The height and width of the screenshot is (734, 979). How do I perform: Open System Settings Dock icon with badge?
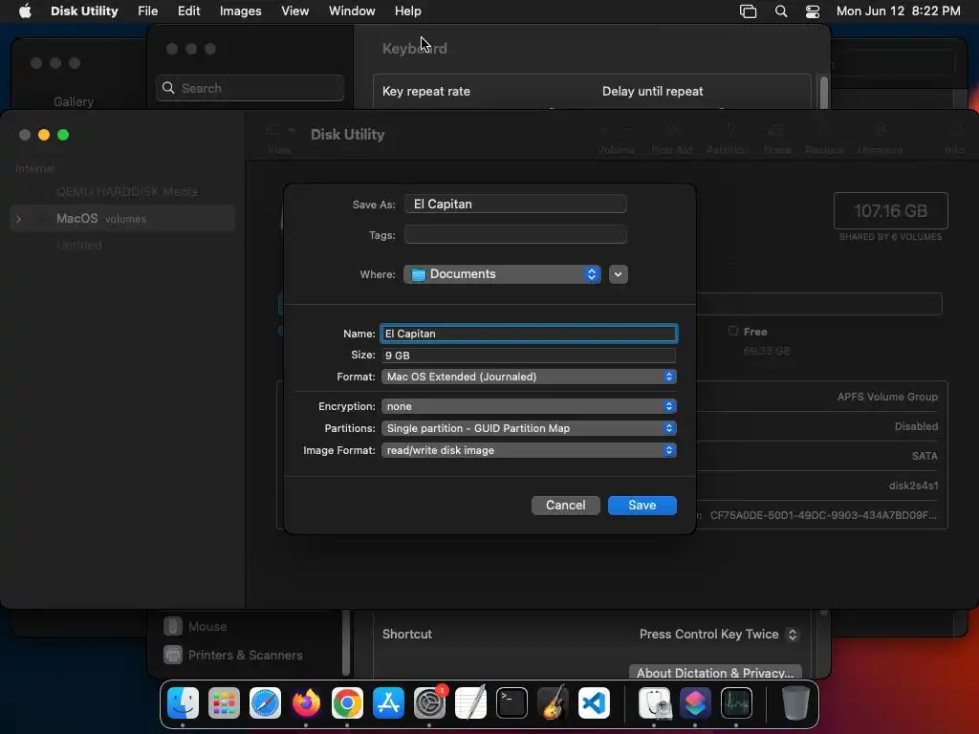[x=429, y=703]
